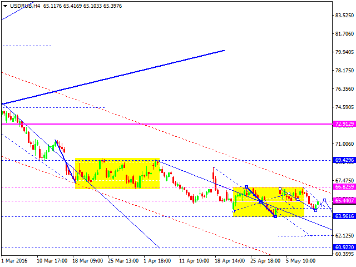Click the 67.4750 price scale value

coord(344,181)
